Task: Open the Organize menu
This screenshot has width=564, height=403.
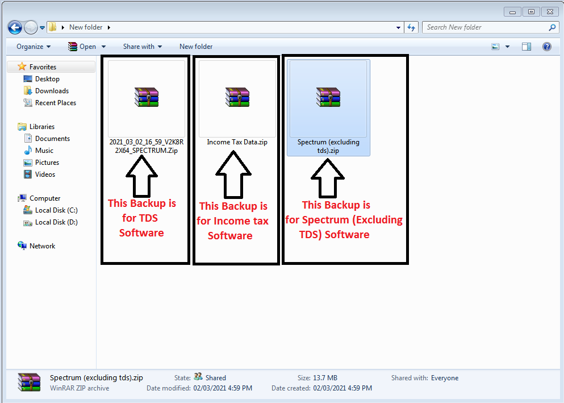Action: 34,47
